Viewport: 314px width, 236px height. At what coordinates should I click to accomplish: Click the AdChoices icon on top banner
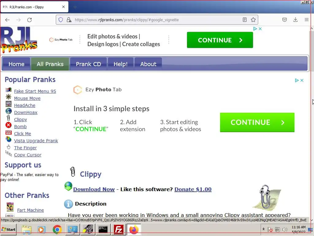(255, 29)
